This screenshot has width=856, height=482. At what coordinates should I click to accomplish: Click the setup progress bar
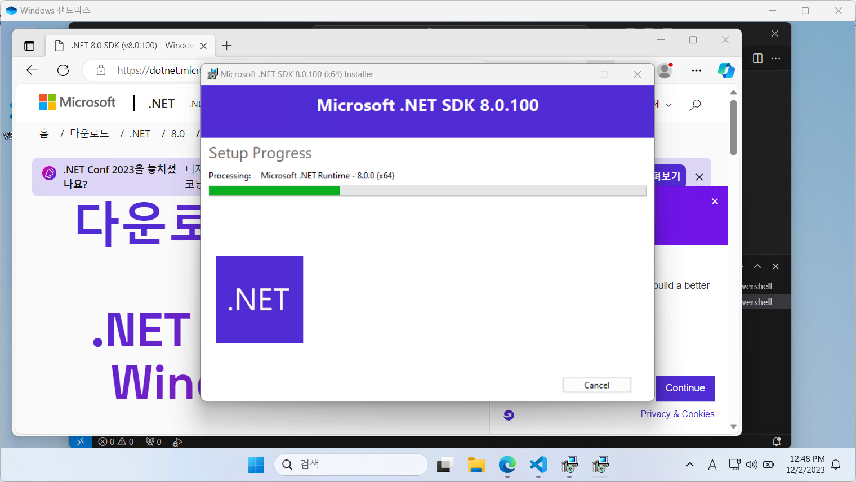coord(427,191)
